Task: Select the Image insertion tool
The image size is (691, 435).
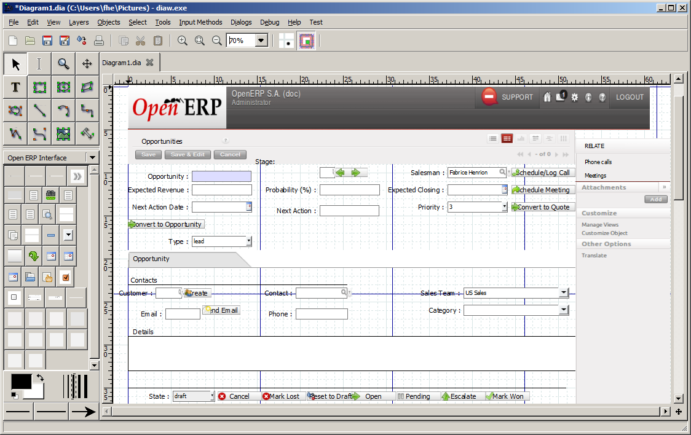Action: (63, 135)
